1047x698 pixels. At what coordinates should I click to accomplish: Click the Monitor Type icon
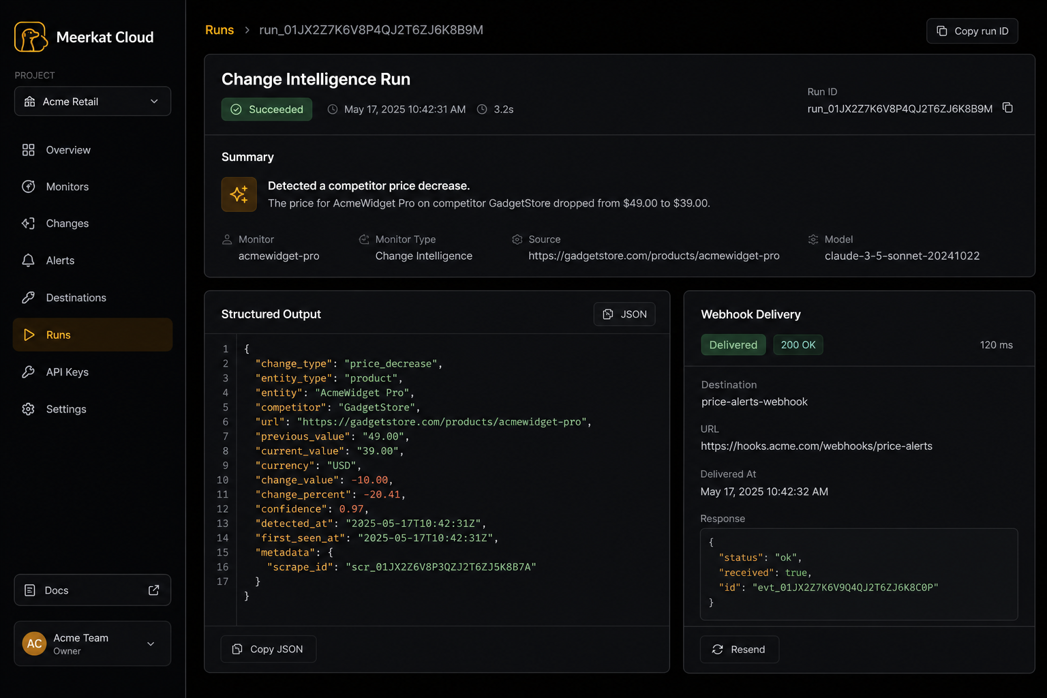pos(364,239)
